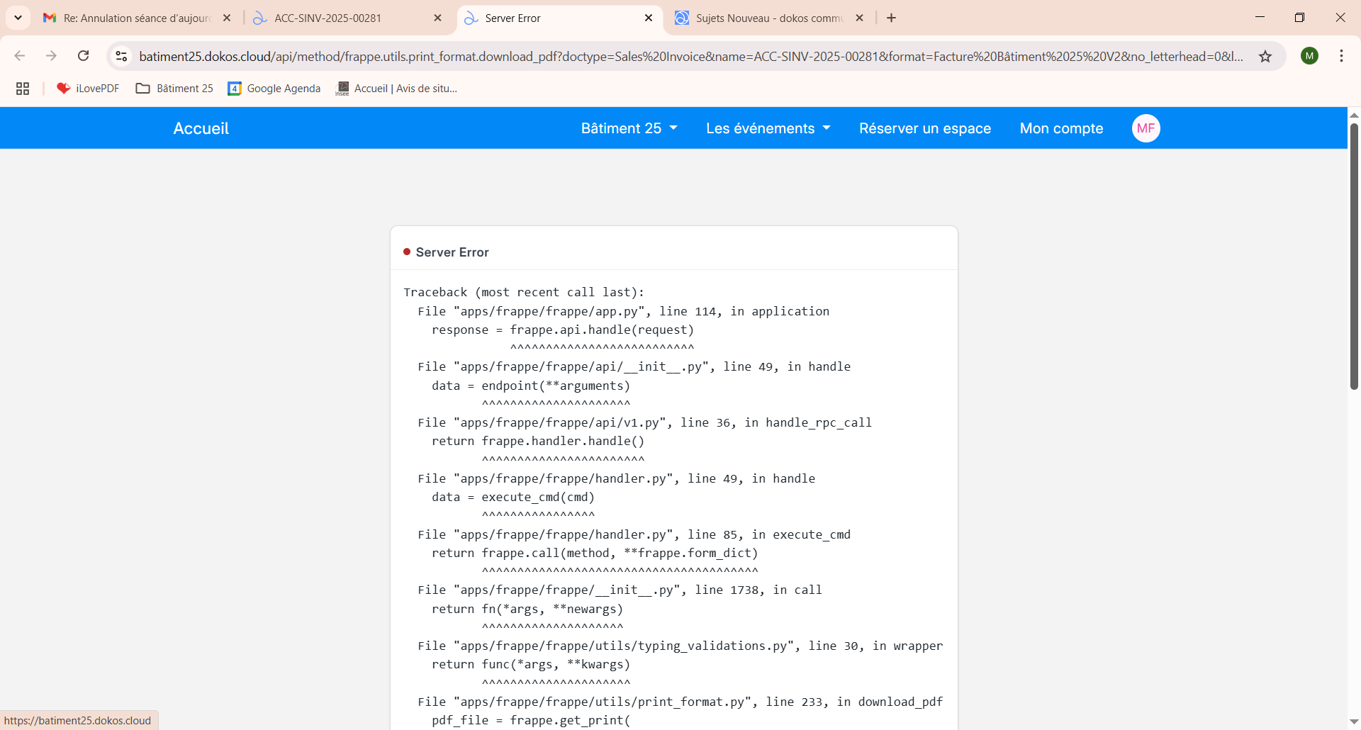The width and height of the screenshot is (1361, 730).
Task: Open the tab search dropdown arrow
Action: tap(18, 18)
